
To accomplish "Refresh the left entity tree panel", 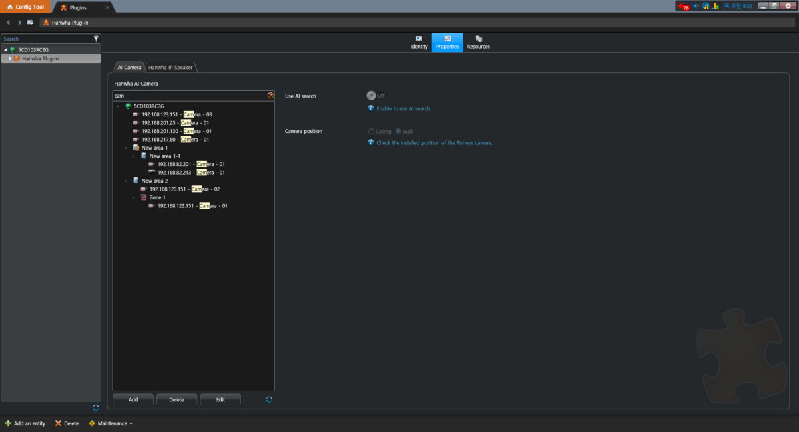I will pos(96,407).
